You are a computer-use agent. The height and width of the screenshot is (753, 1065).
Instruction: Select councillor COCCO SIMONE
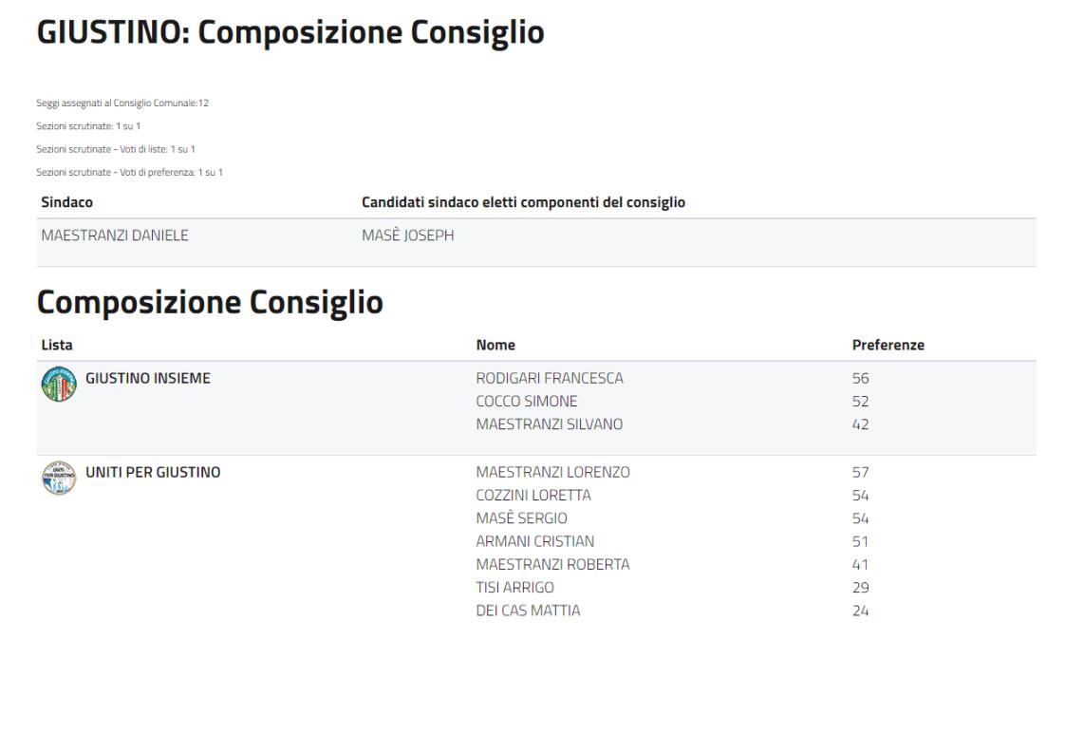tap(527, 402)
